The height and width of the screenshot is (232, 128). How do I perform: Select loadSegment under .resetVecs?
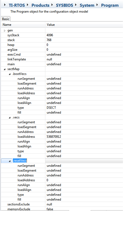27,171
